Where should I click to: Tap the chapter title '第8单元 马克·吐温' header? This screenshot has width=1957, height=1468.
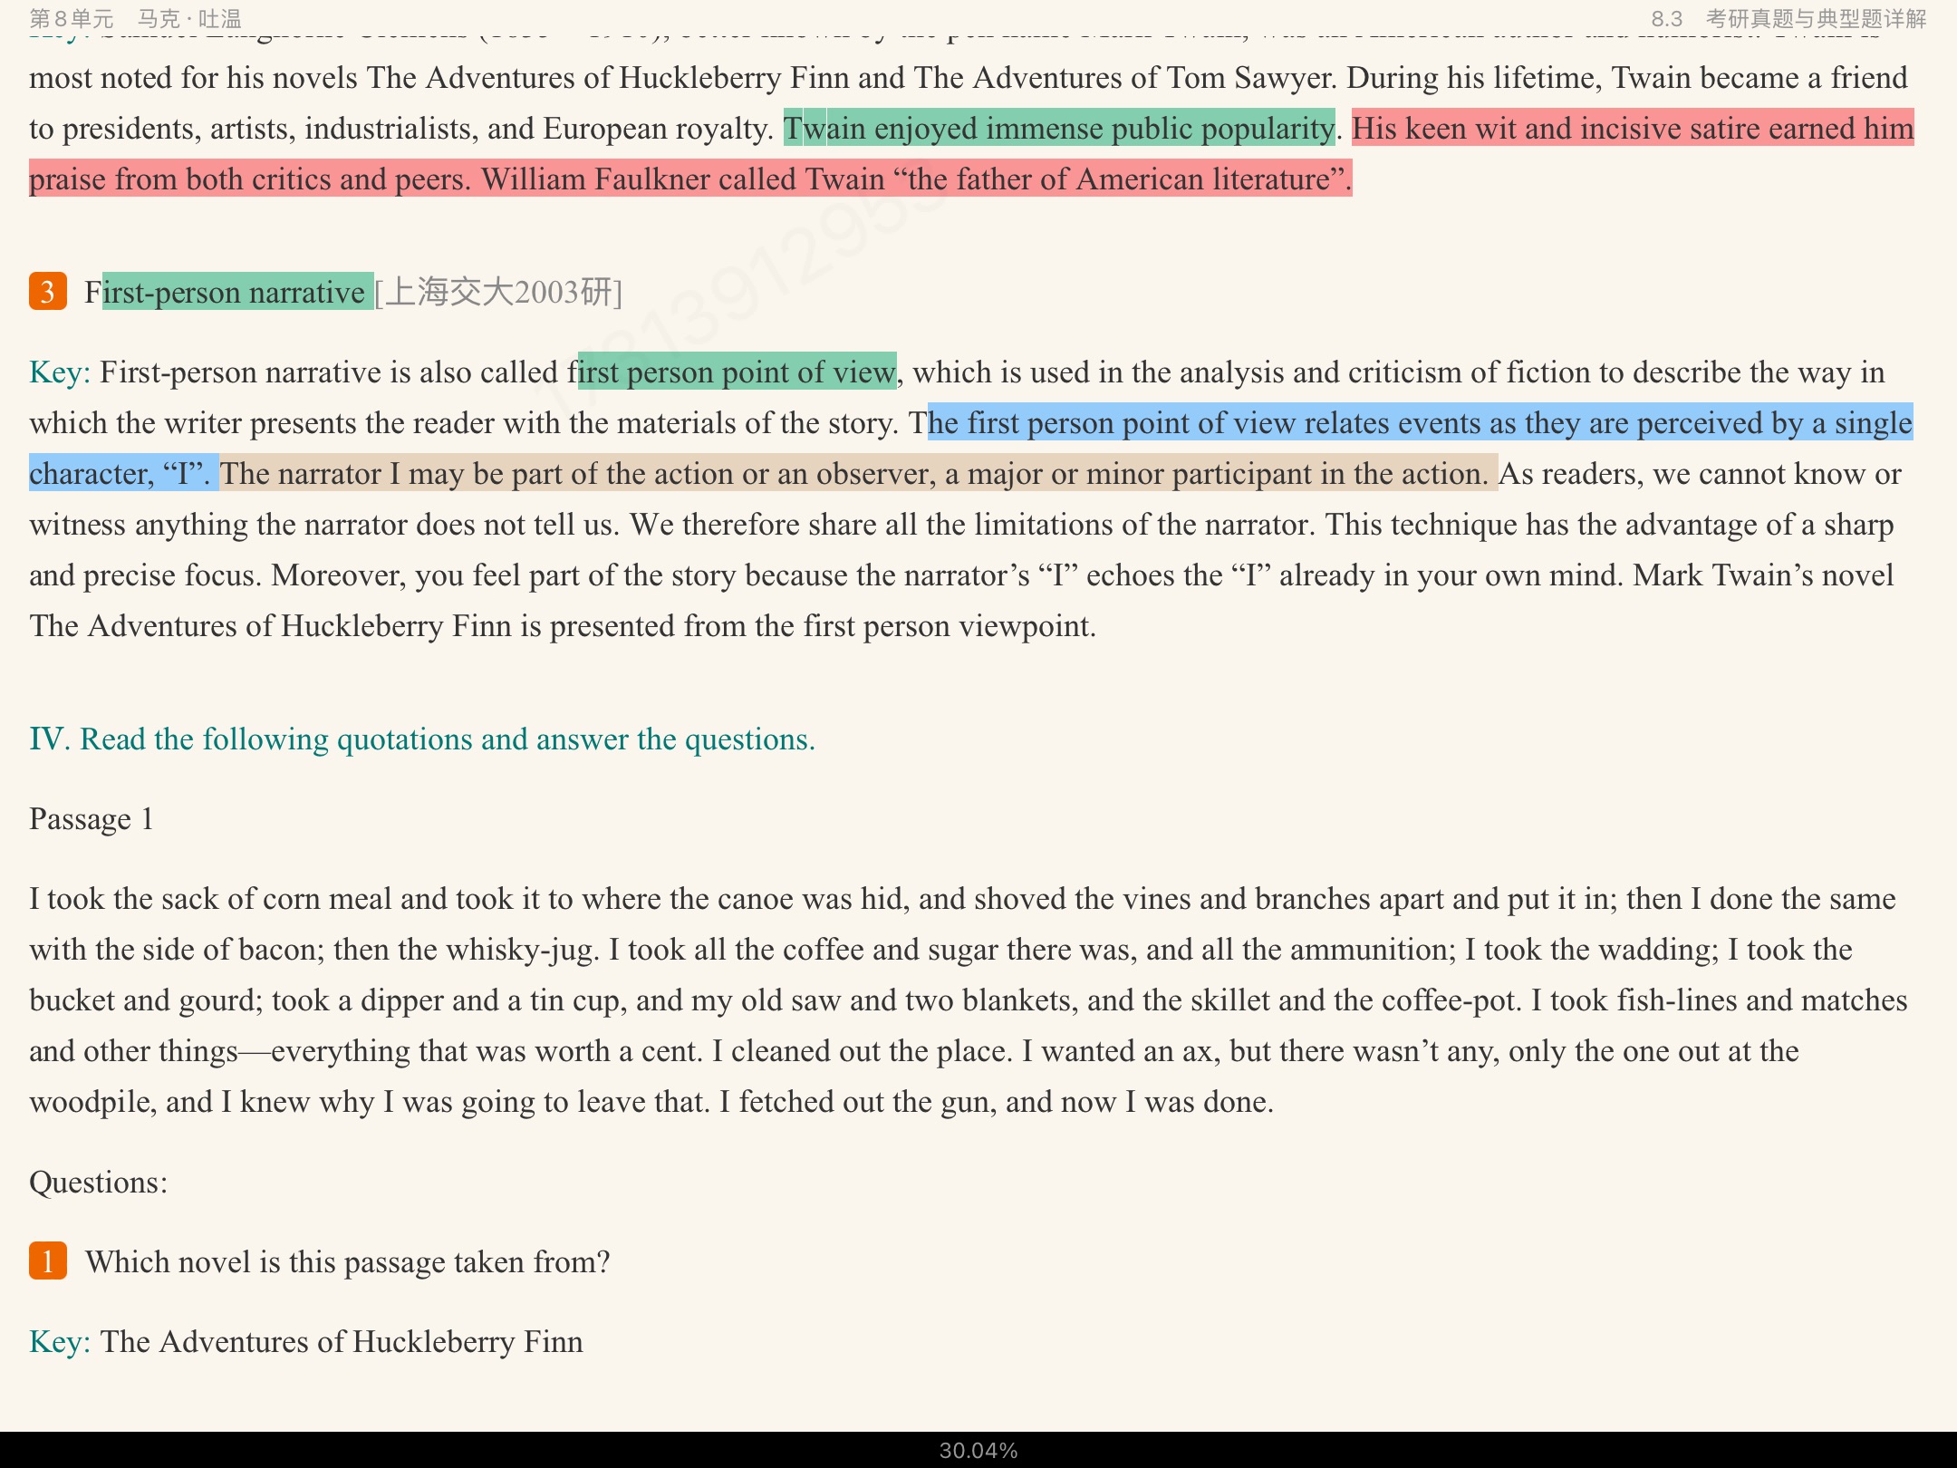136,18
